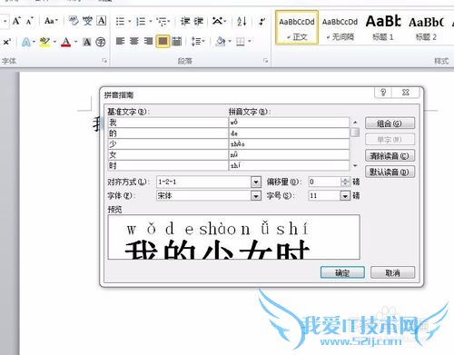Viewport: 454px width, 355px height.
Task: Open the Change Case (Aa) menu
Action: click(x=51, y=21)
